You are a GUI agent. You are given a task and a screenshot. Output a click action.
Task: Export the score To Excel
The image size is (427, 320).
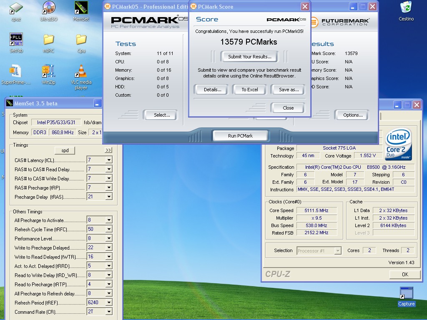click(x=249, y=90)
